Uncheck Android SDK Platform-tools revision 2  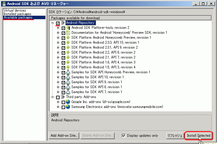tap(63, 28)
